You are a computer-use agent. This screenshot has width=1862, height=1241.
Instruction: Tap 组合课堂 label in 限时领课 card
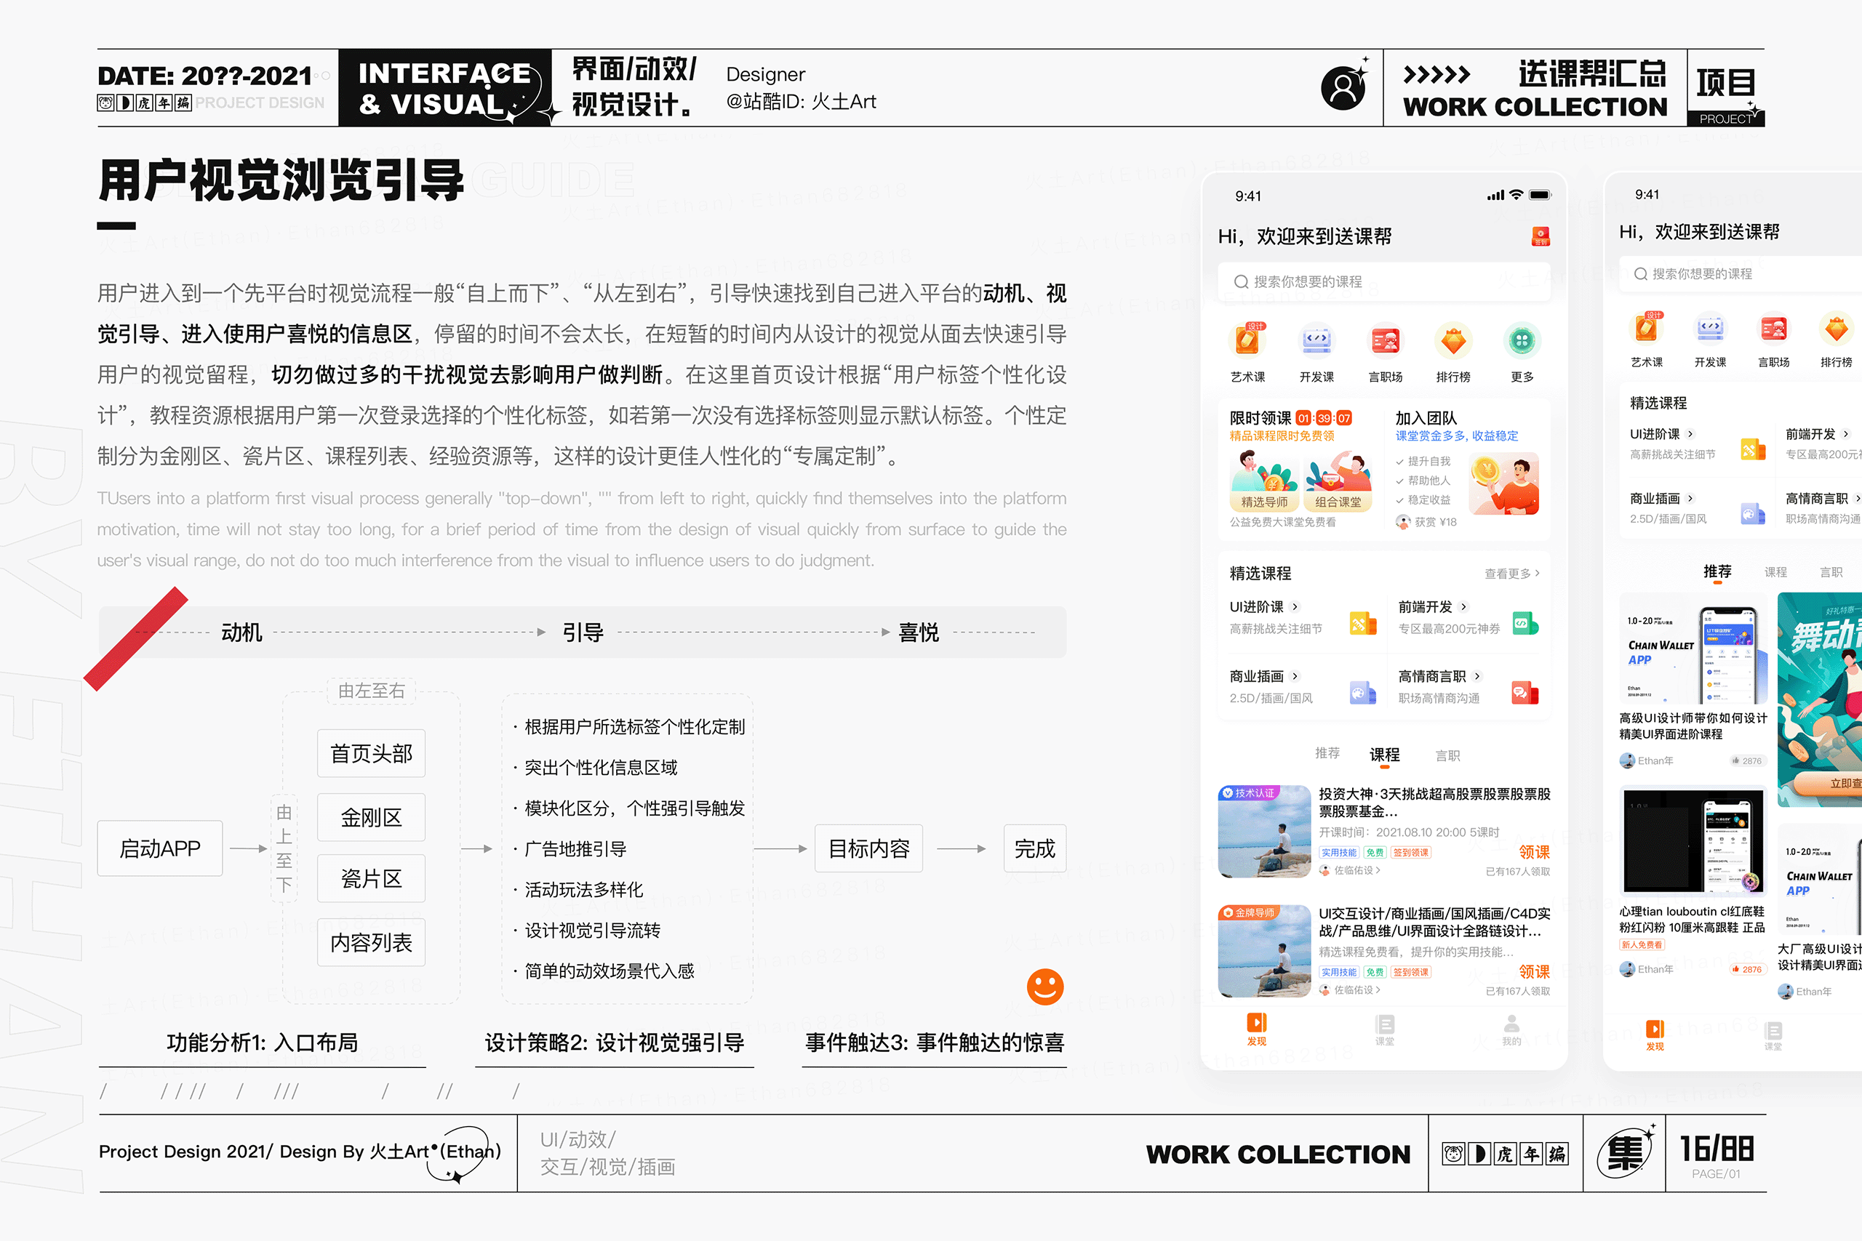coord(1338,502)
